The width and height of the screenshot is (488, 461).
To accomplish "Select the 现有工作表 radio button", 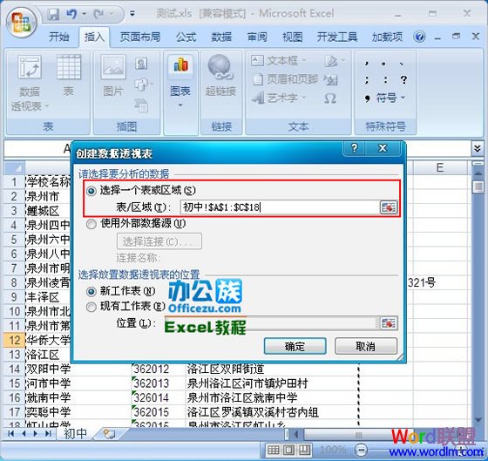I will 91,308.
